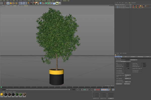Click the FPS input field
151x100 pixels.
pyautogui.click(x=127, y=64)
